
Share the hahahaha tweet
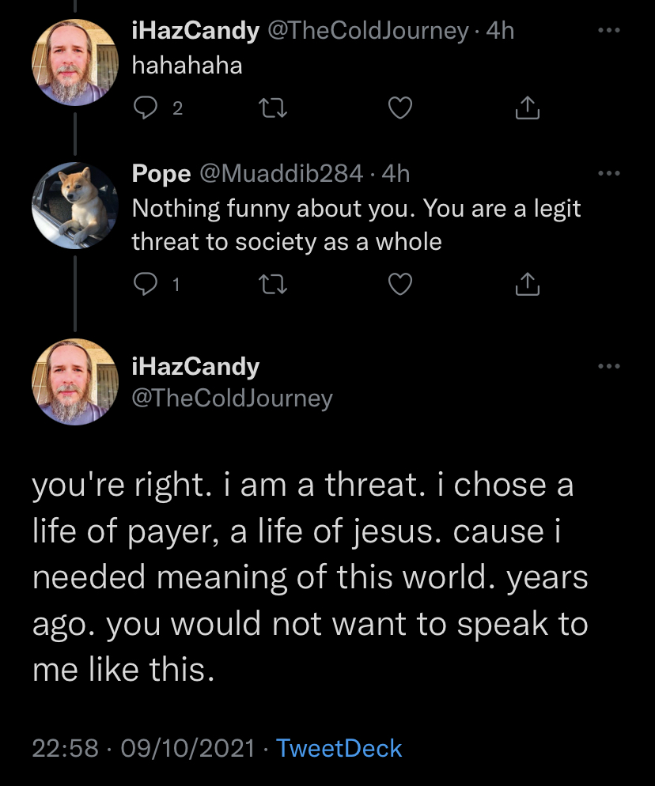(x=528, y=108)
